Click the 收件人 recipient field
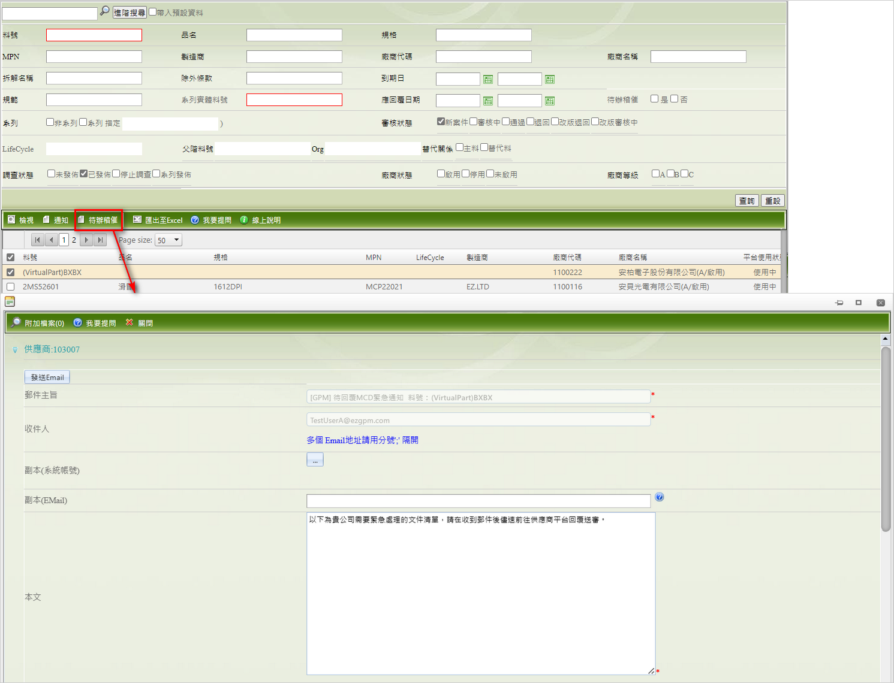This screenshot has height=683, width=894. click(478, 420)
